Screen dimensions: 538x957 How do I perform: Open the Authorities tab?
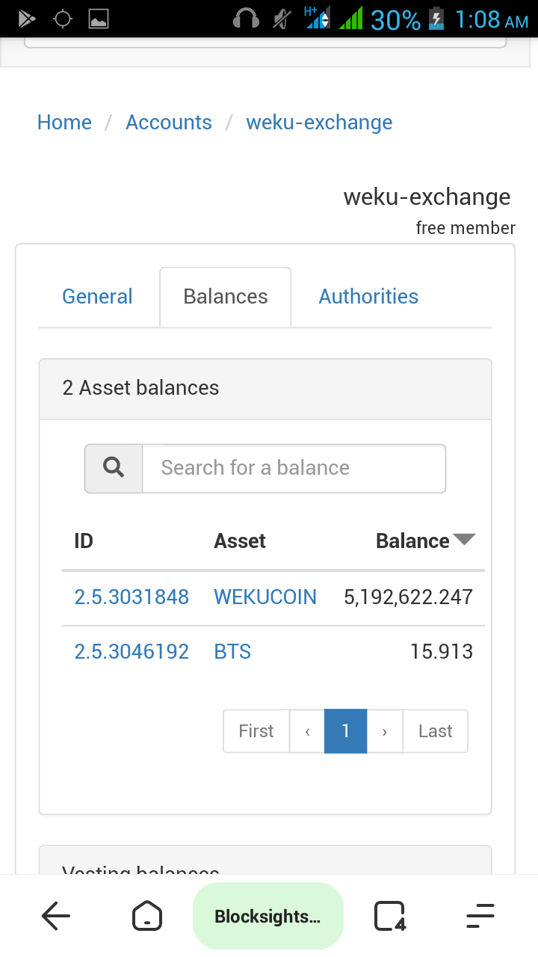coord(368,297)
